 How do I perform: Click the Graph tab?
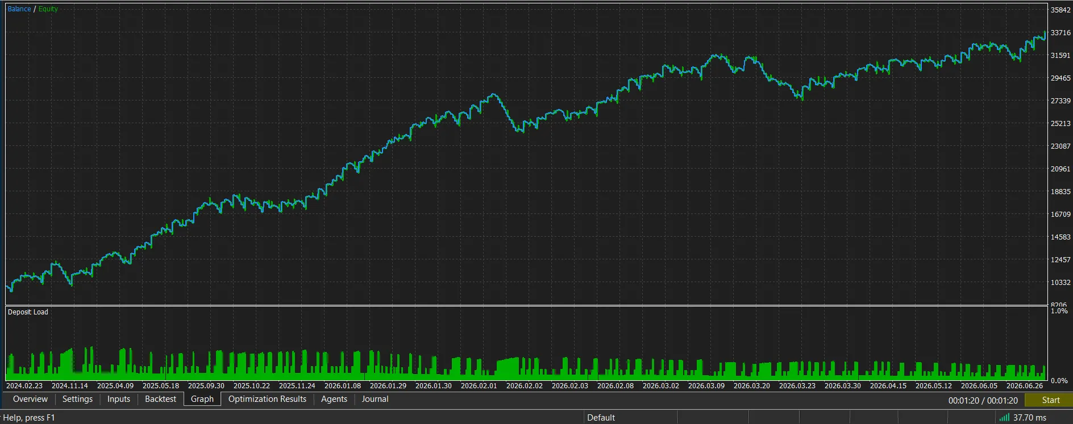click(202, 399)
